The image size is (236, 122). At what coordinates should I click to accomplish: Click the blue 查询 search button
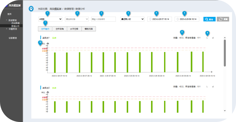point(209,19)
